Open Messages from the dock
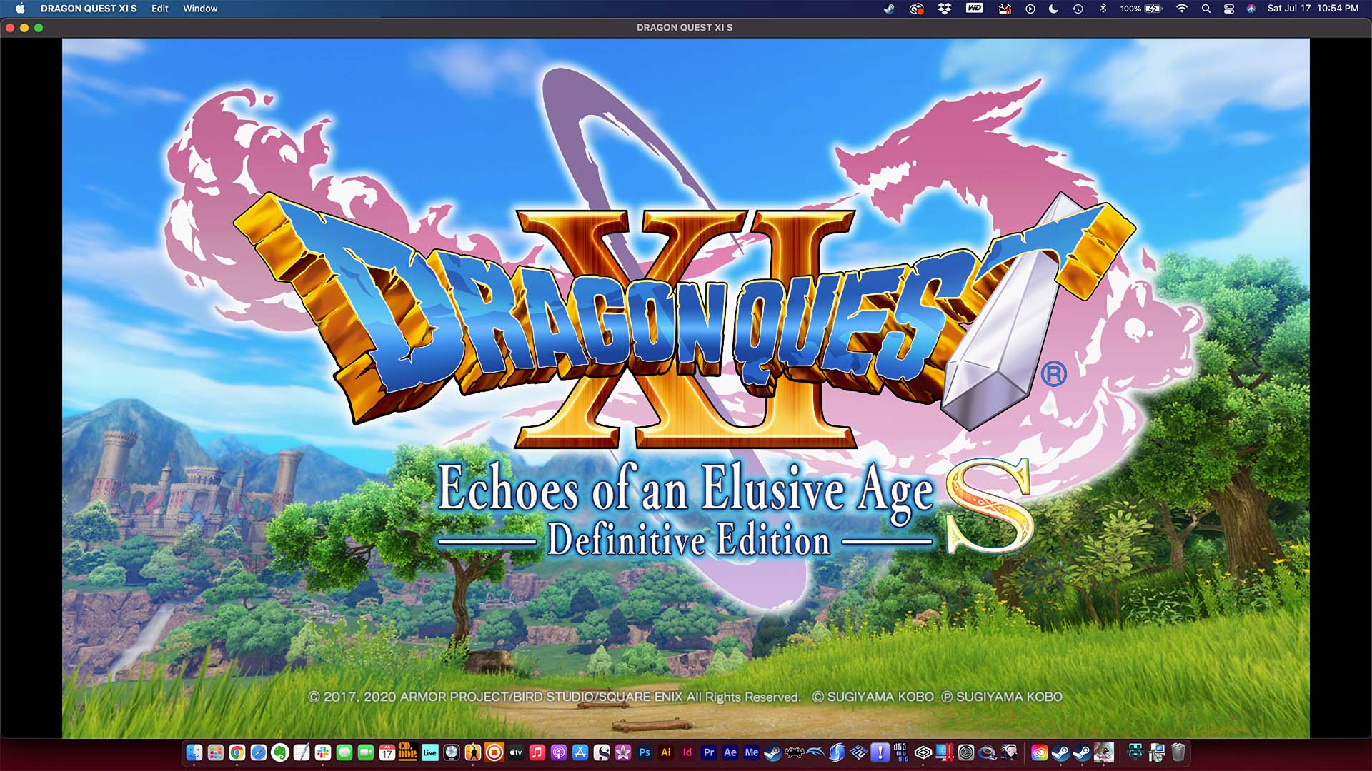Screen dimensions: 1372x771 pyautogui.click(x=344, y=752)
